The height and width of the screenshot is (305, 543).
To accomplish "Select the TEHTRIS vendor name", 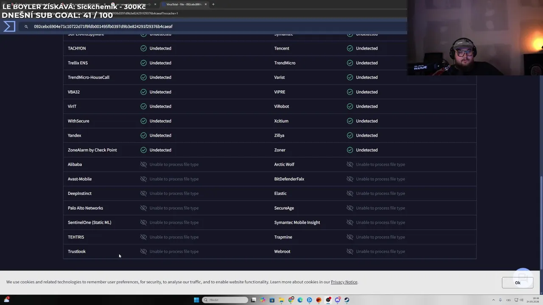I will (x=76, y=237).
